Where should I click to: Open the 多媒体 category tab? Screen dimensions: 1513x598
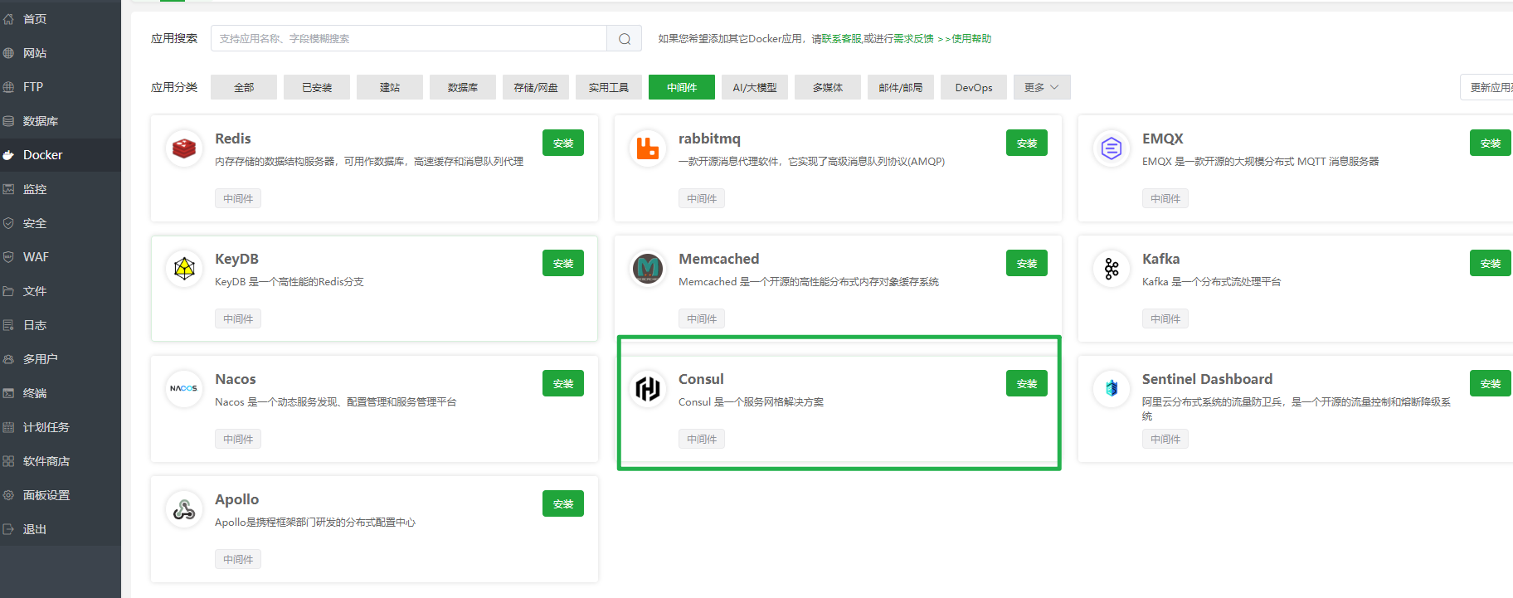tap(828, 87)
